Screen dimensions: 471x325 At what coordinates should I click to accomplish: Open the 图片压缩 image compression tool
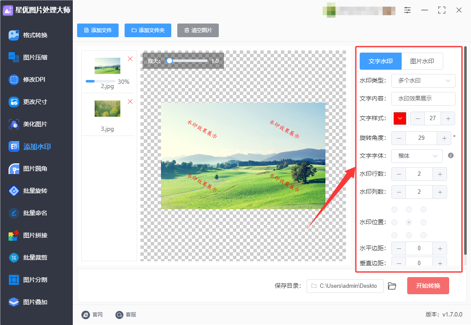[29, 57]
